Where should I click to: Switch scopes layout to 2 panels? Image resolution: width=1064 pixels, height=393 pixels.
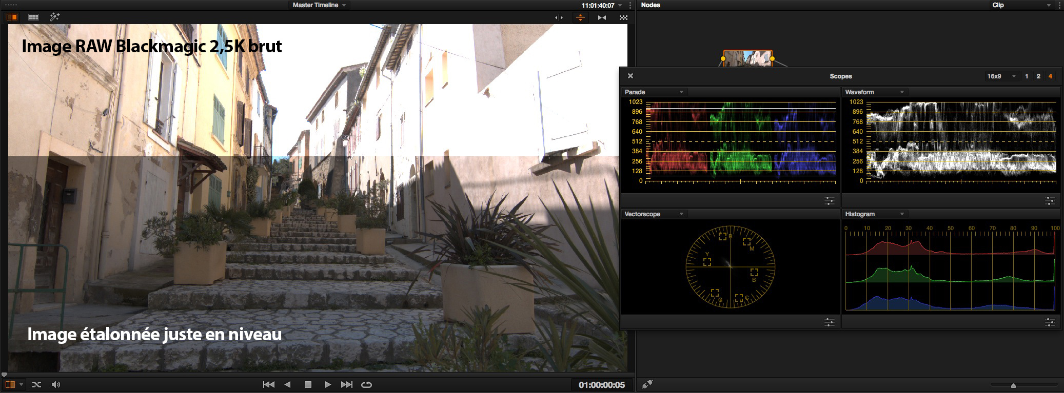click(1038, 76)
